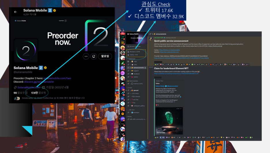Open the solanamobile.com/two link

point(57,78)
